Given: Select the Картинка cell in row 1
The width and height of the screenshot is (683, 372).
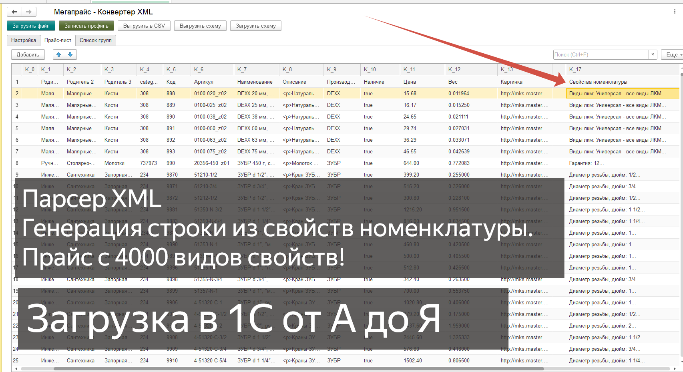Looking at the screenshot, I should coord(525,82).
